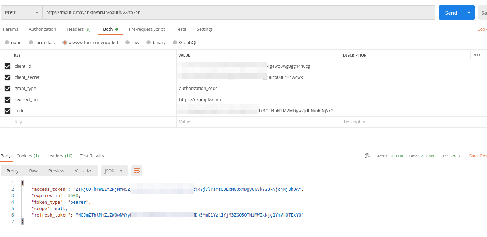Select the binary body type radio
The width and height of the screenshot is (487, 237).
coord(149,42)
